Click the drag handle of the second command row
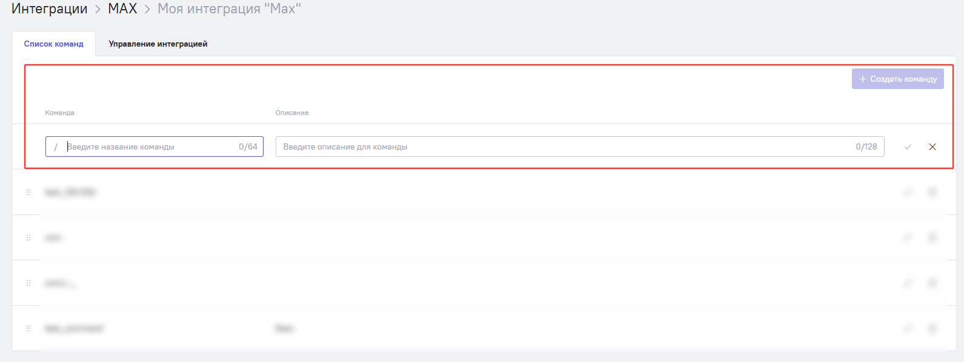Screen dimensions: 964x362 click(28, 238)
